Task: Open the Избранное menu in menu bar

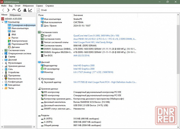Action: pyautogui.click(x=28, y=6)
